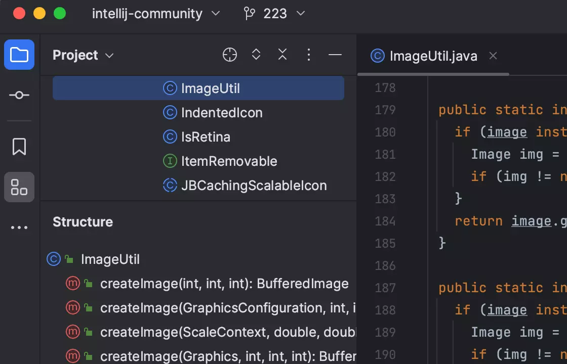
Task: Open the intellij-community project switcher dropdown
Action: pos(156,14)
